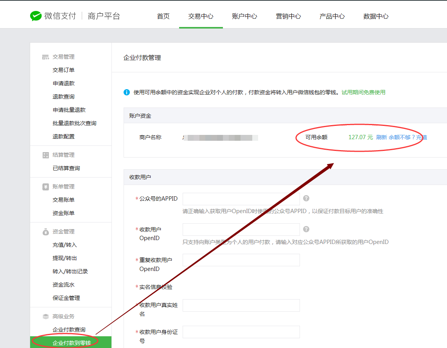The height and width of the screenshot is (348, 447).
Task: Open the 账户中心 top navigation tab
Action: (244, 16)
